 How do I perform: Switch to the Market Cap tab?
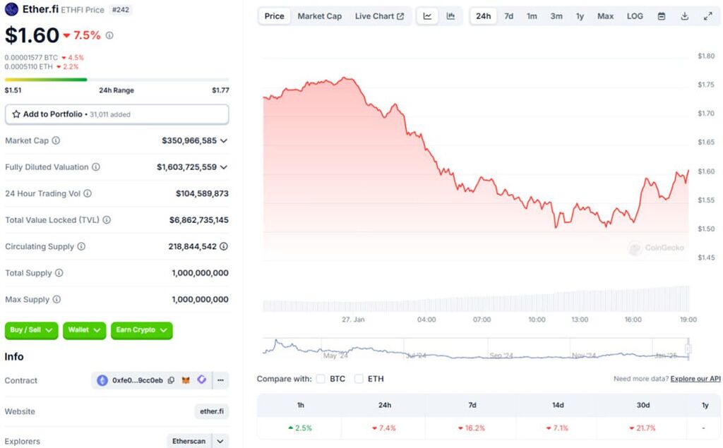coord(319,16)
